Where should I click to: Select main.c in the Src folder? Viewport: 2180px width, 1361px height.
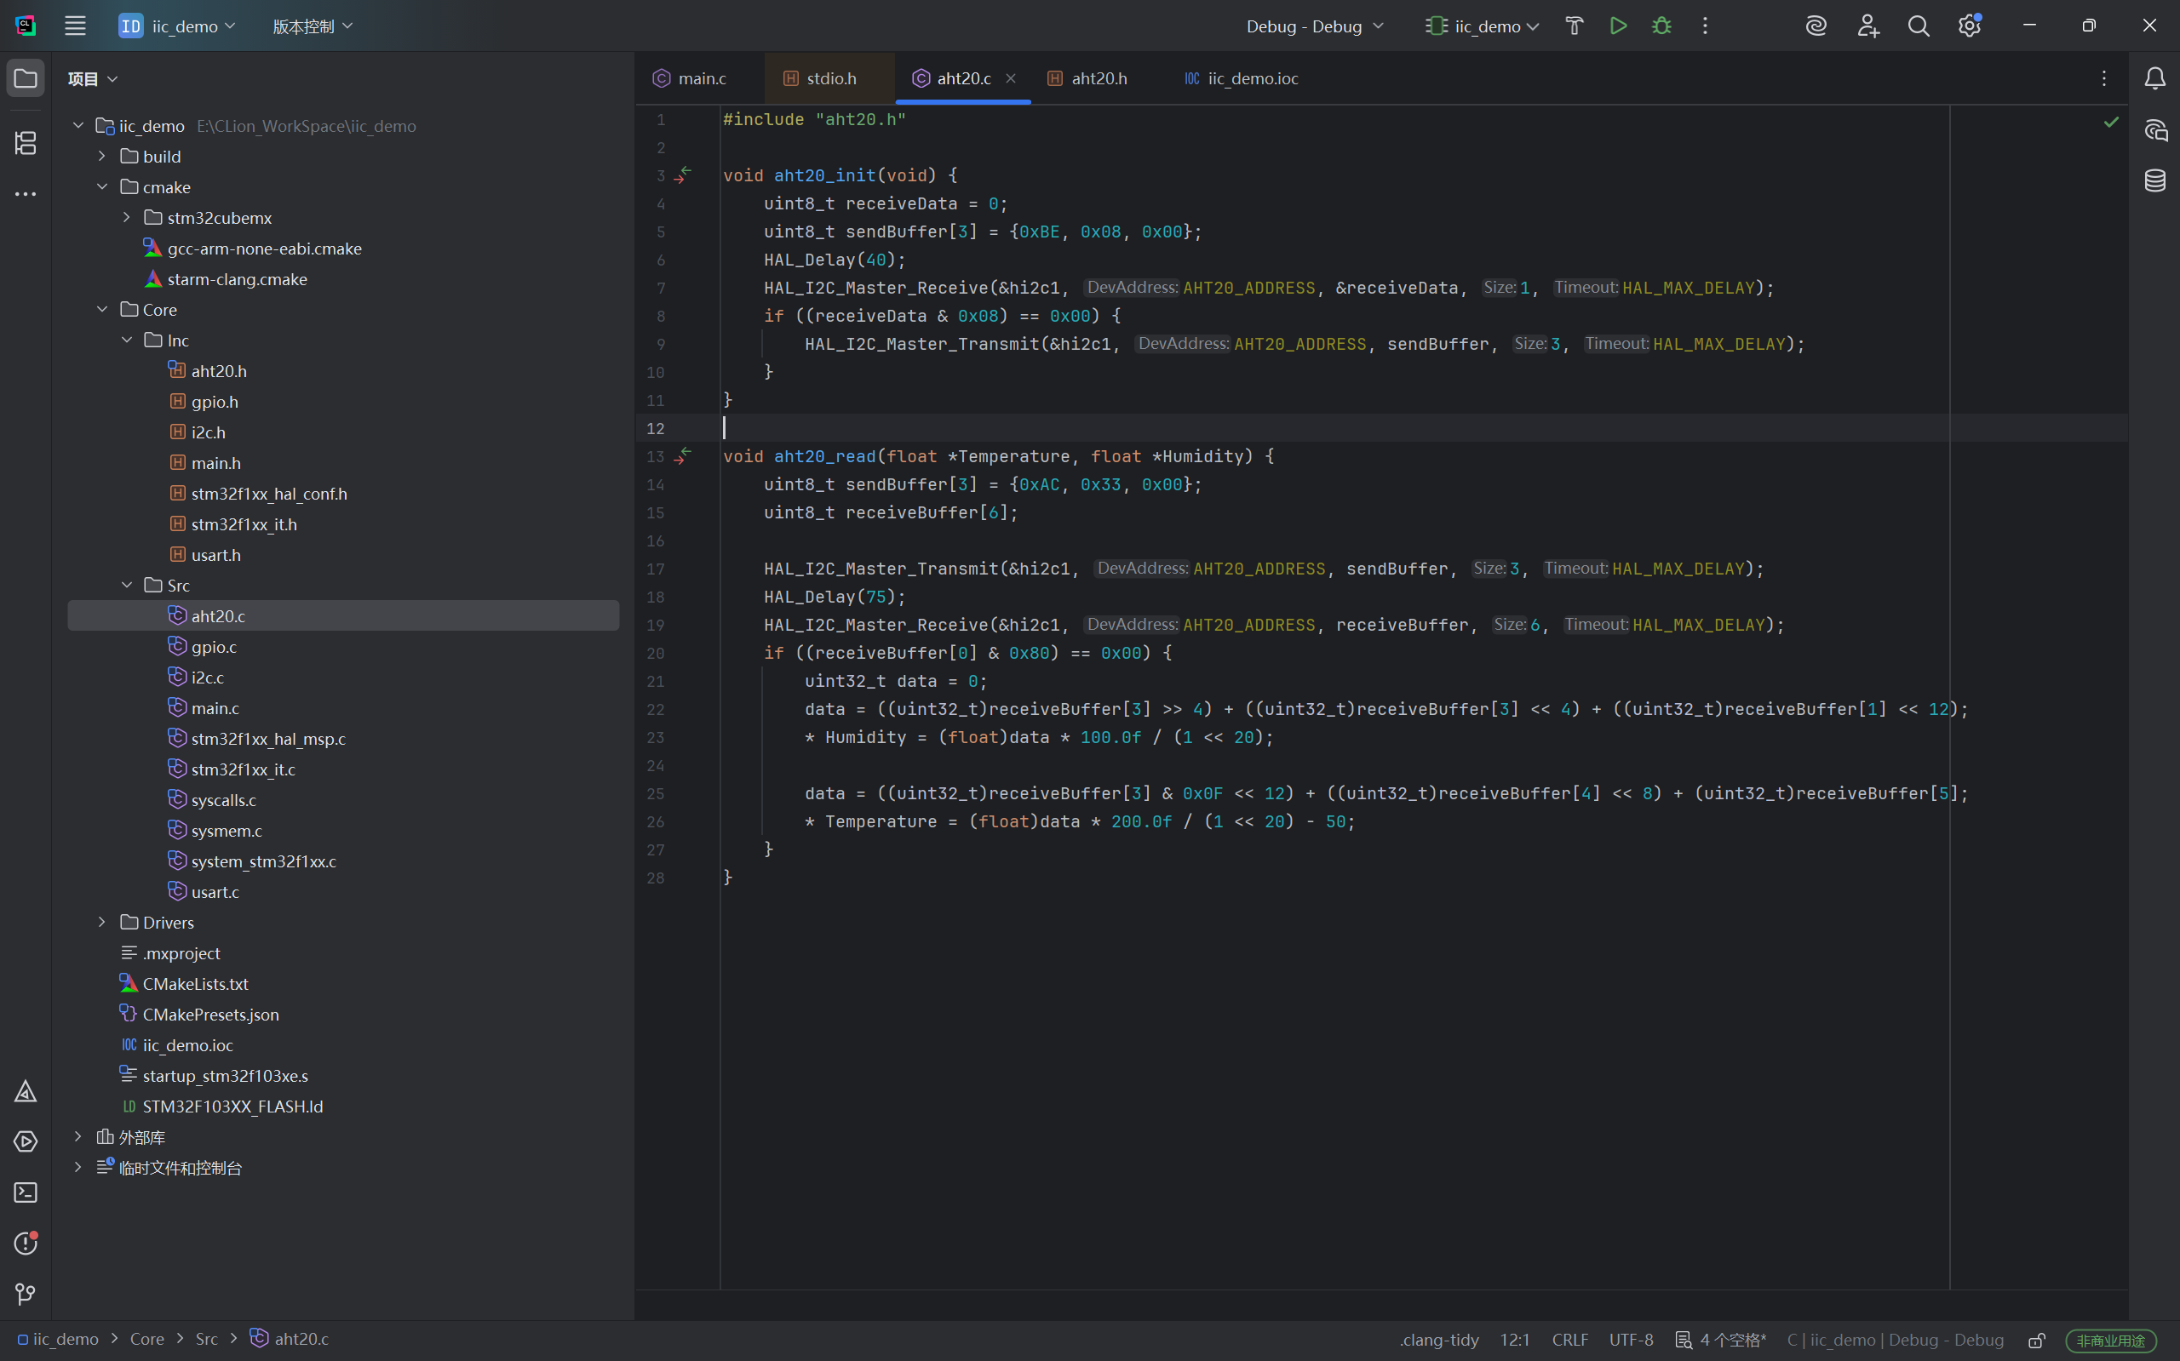215,708
